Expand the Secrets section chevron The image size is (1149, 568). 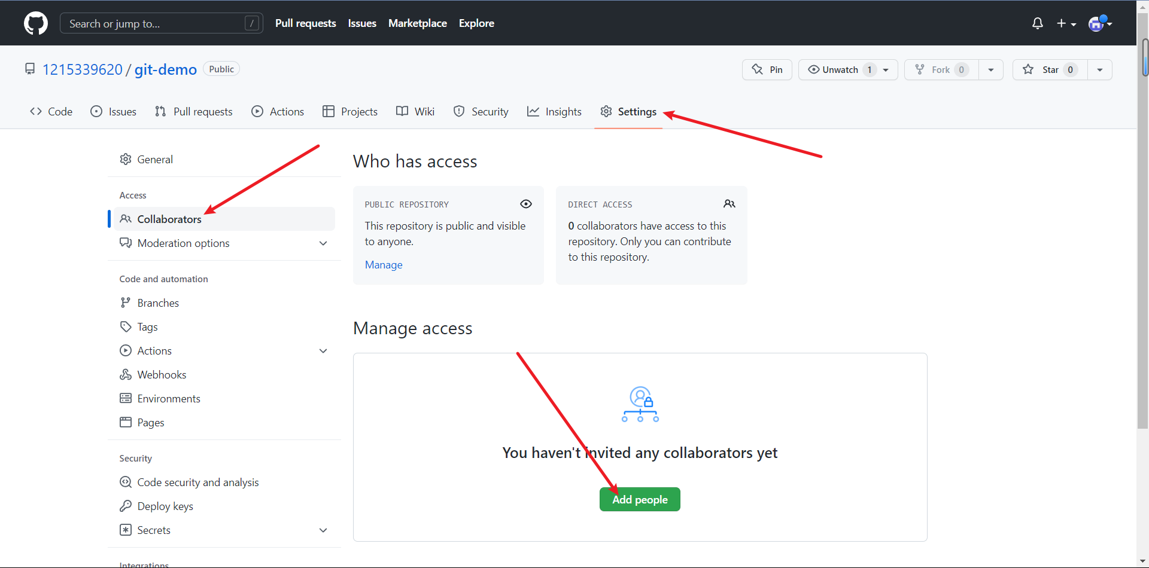pyautogui.click(x=323, y=530)
